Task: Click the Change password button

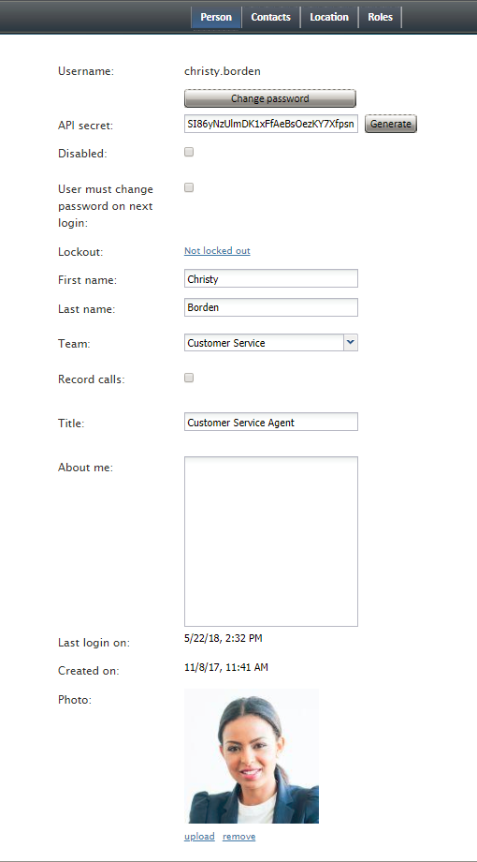Action: (x=270, y=98)
